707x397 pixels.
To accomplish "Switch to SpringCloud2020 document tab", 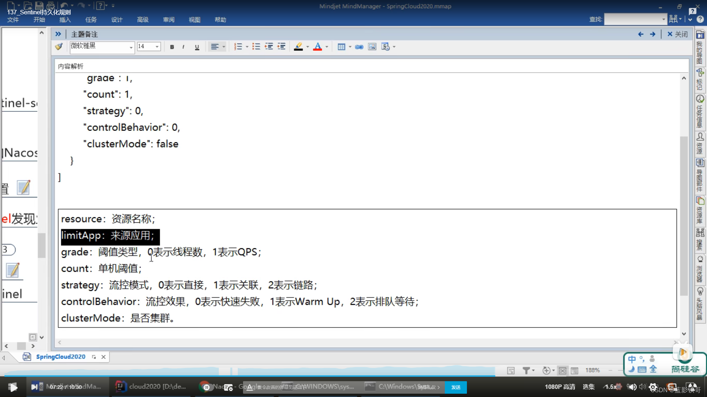I will coord(60,357).
